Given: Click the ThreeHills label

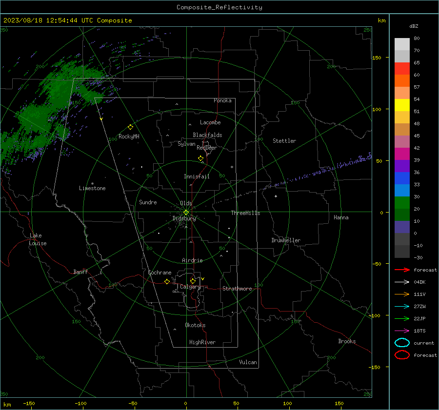Looking at the screenshot, I should pos(245,213).
